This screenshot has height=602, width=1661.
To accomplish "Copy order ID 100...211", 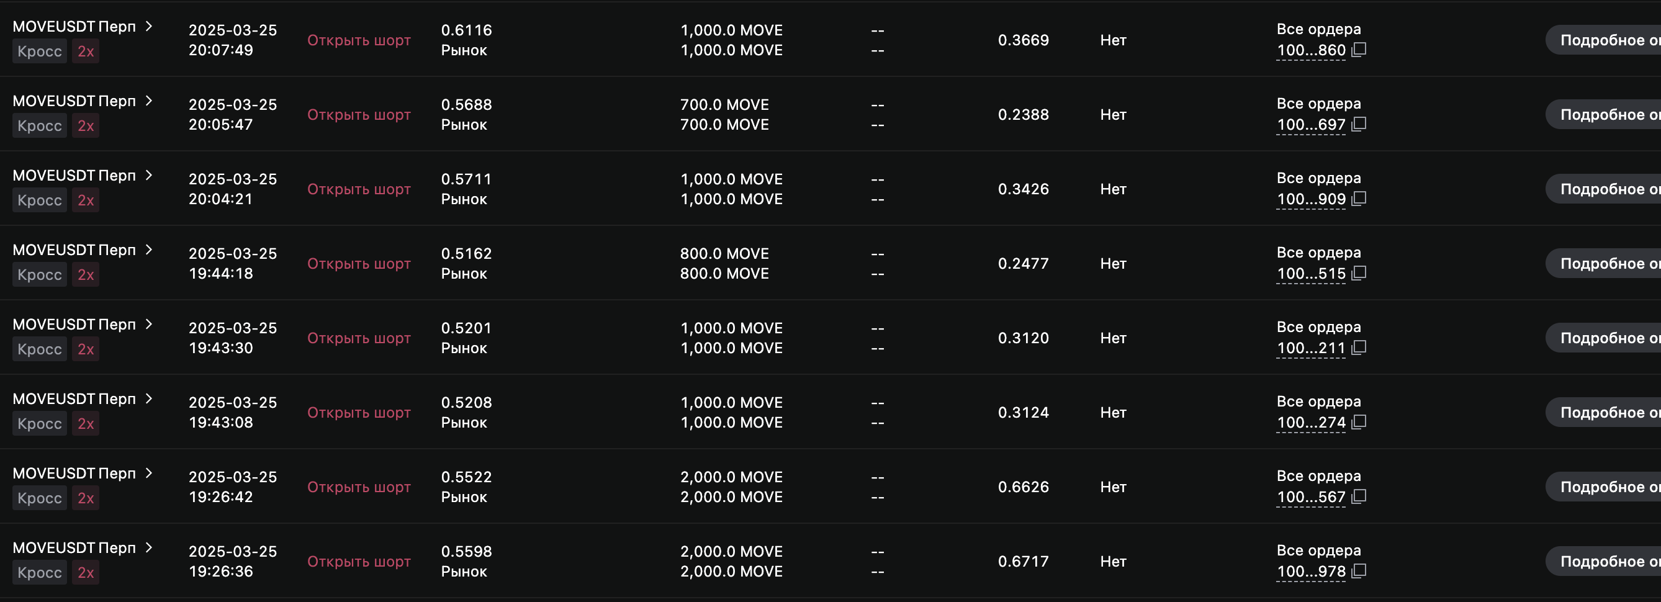I will 1359,348.
